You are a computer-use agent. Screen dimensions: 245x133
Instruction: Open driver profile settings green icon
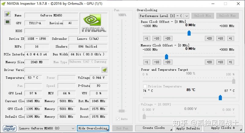click(104, 70)
